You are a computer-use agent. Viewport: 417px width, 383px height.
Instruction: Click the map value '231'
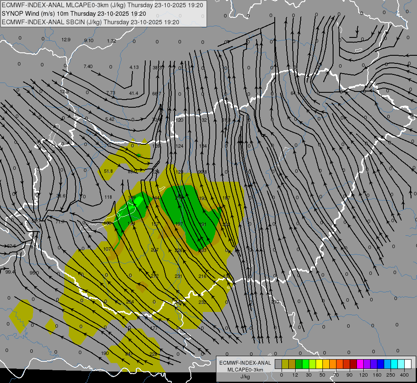178,277
